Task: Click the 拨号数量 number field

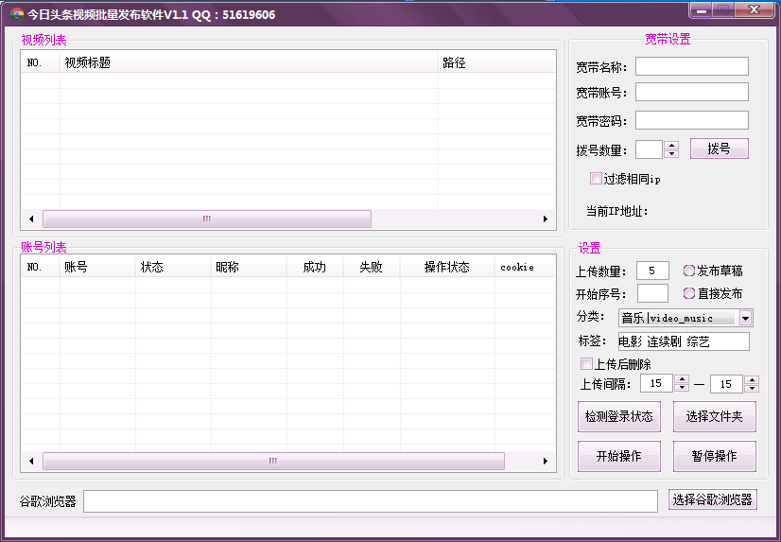Action: [x=649, y=149]
